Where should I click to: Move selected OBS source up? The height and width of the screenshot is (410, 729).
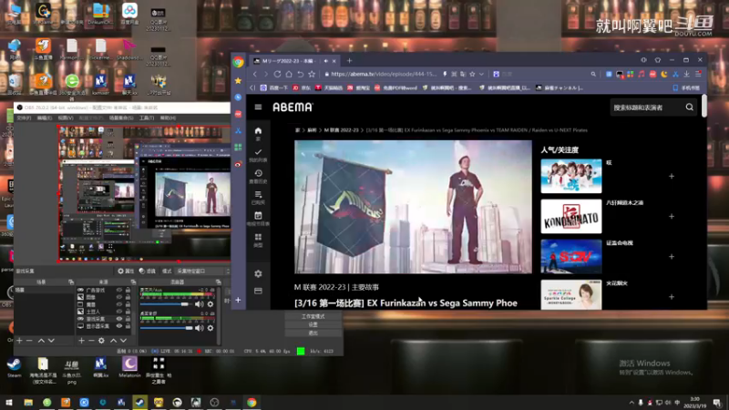(x=113, y=341)
